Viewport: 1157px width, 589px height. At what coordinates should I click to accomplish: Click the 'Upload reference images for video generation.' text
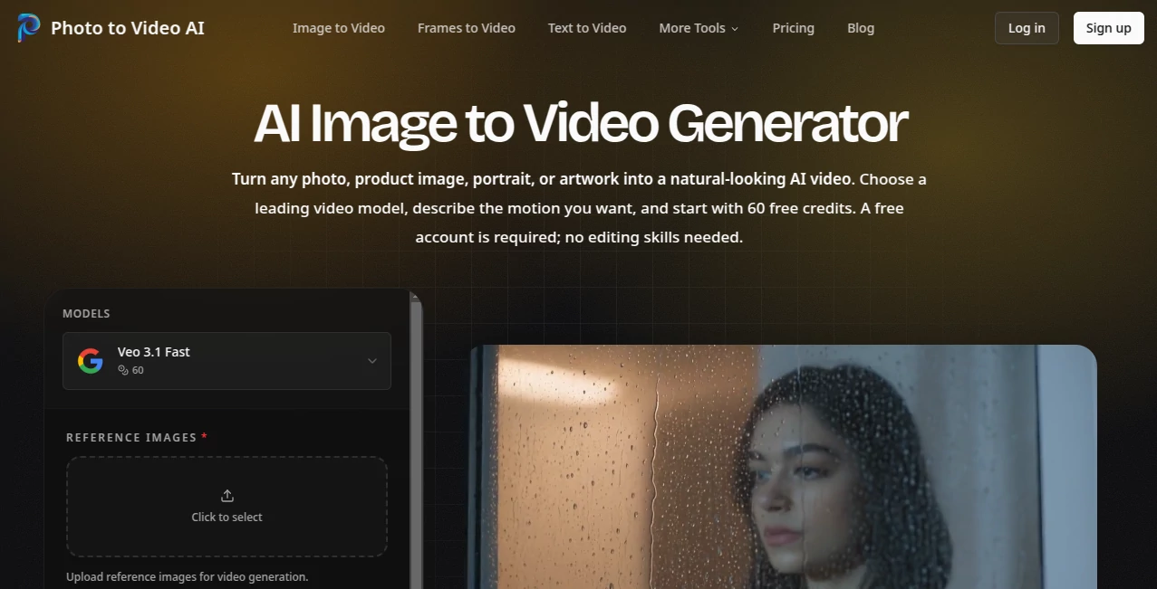(188, 576)
